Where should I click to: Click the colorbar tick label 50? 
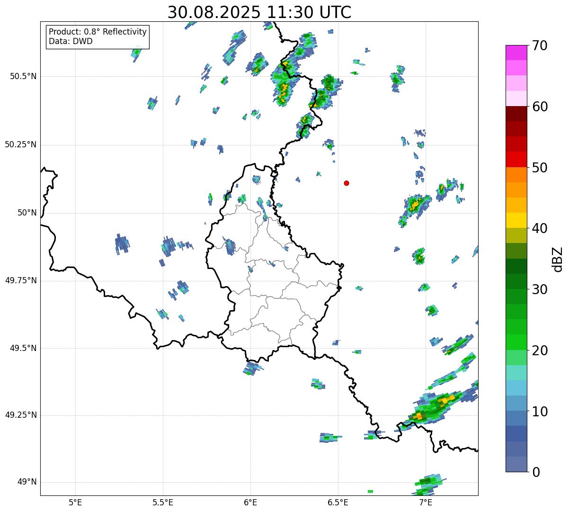tap(540, 168)
